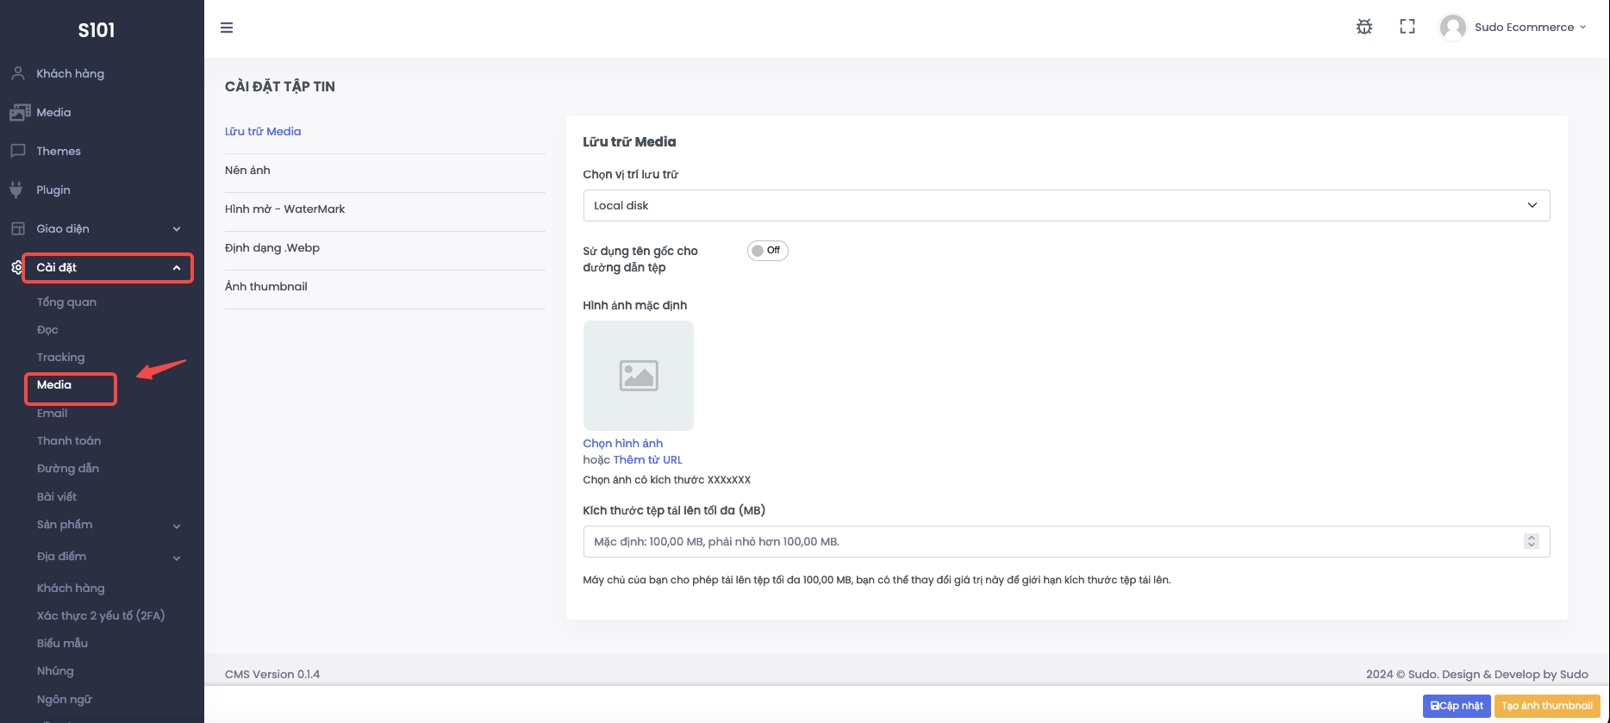This screenshot has height=723, width=1610.
Task: Open Thanh toán settings submenu
Action: click(x=69, y=441)
